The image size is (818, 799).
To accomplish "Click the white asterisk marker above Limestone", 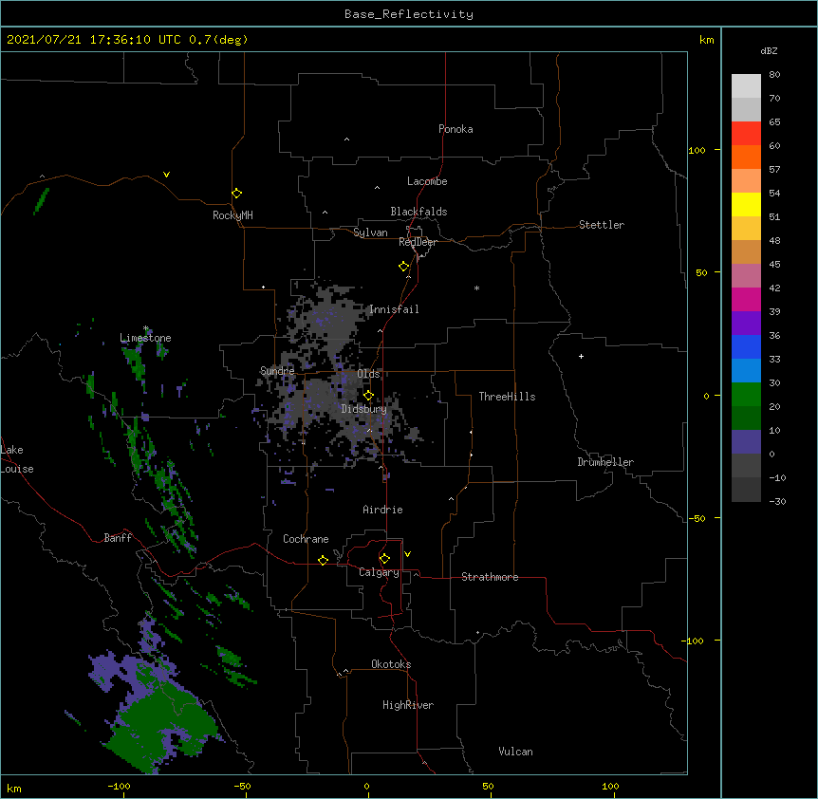I will click(146, 328).
